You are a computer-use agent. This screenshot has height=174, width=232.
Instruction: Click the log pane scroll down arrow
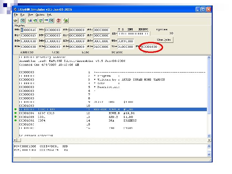209,154
